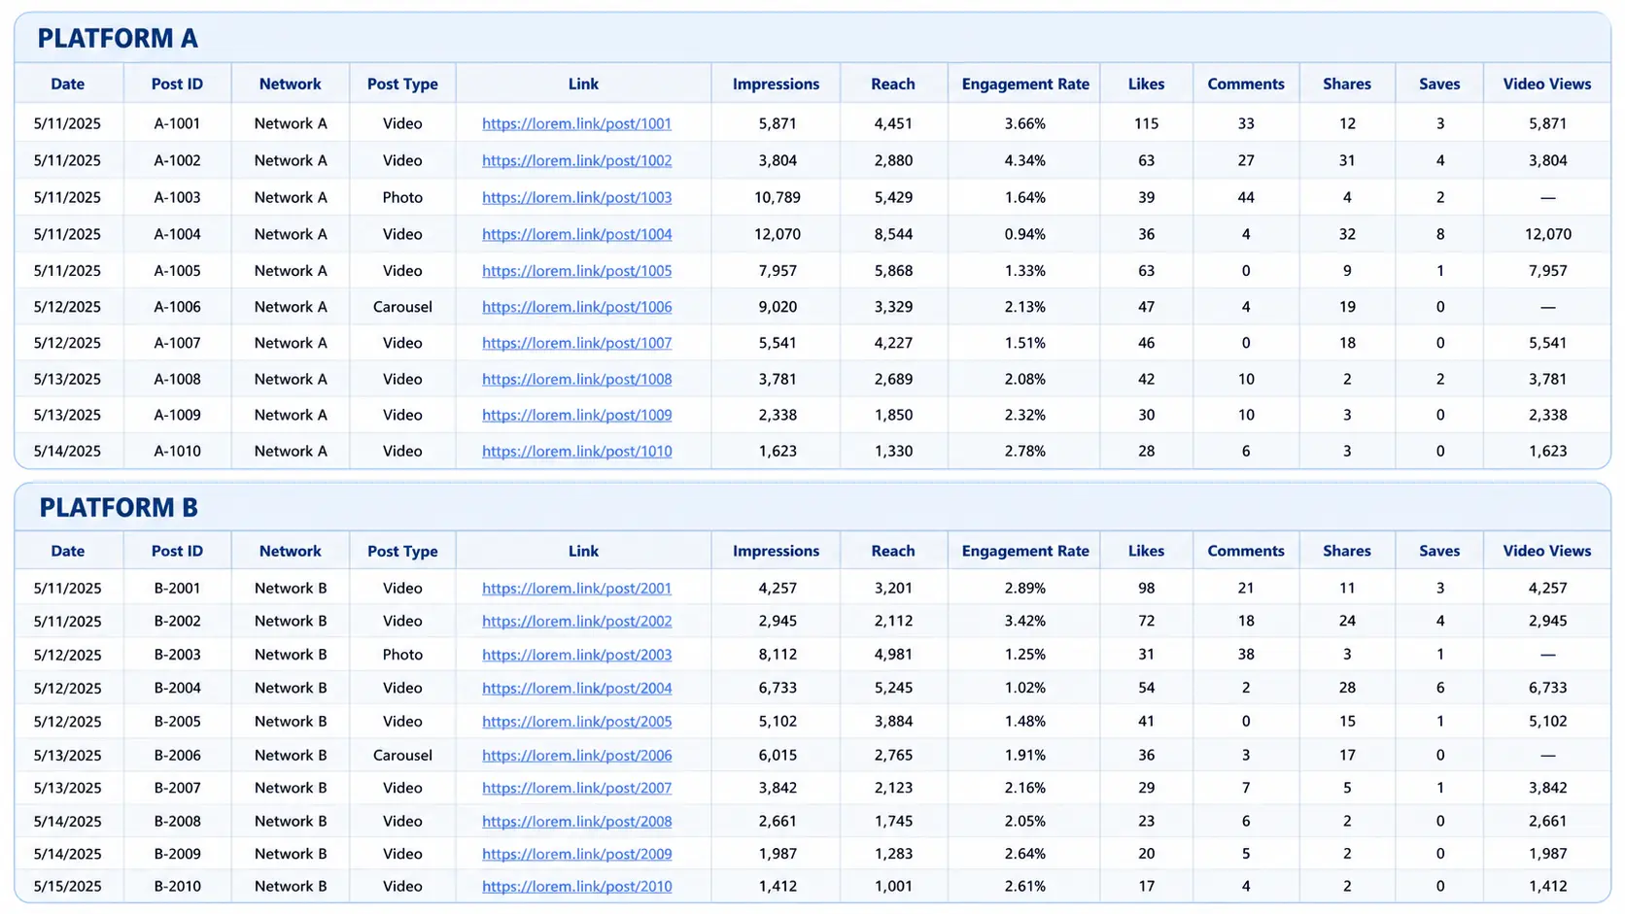The image size is (1625, 914).
Task: Open link https://lorem.link/post/2003
Action: click(x=576, y=656)
